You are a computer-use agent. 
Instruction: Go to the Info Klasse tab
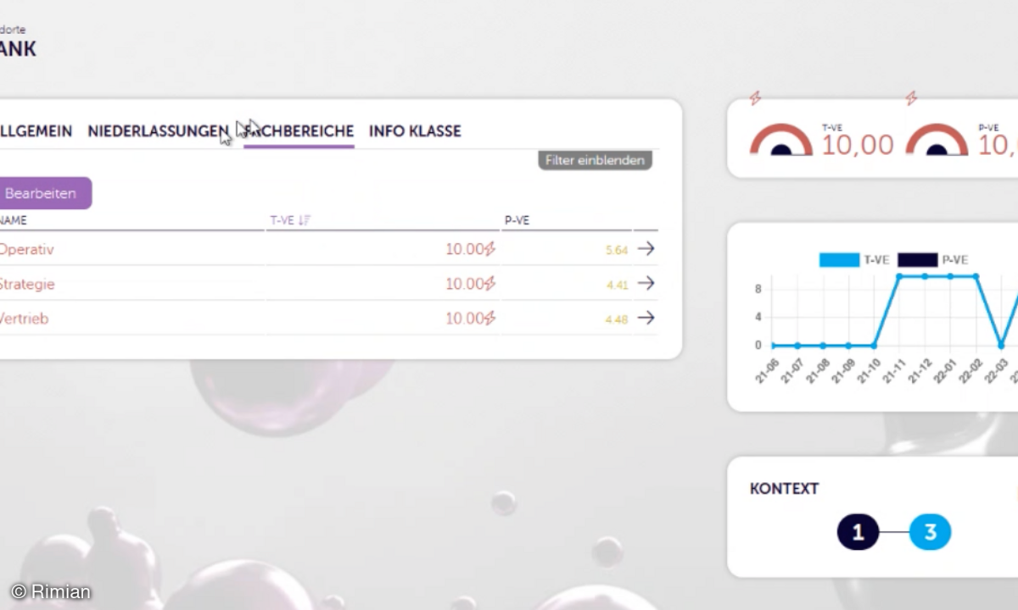pos(415,131)
